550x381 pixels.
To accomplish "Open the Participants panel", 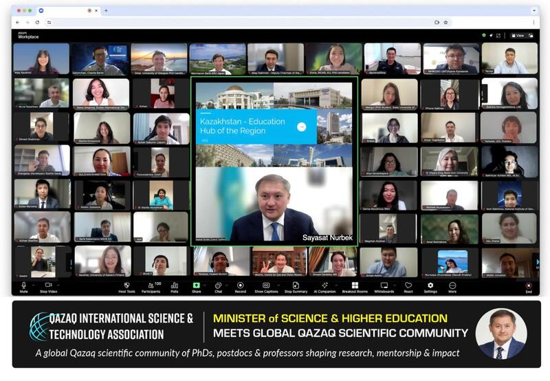I will (x=151, y=286).
